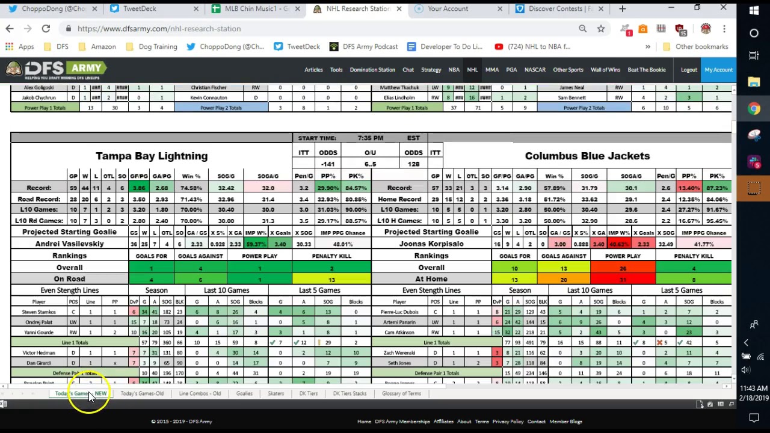Show hidden system tray icons chevron
The width and height of the screenshot is (770, 433).
click(746, 343)
